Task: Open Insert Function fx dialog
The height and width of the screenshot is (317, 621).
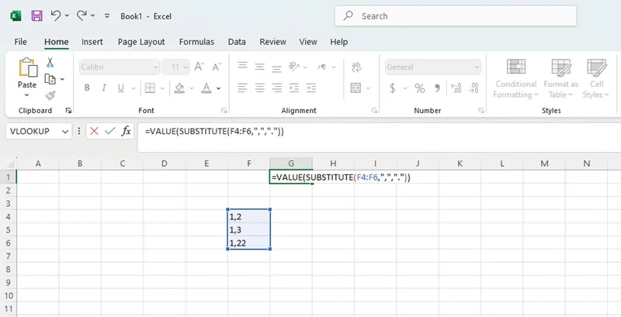Action: coord(126,131)
